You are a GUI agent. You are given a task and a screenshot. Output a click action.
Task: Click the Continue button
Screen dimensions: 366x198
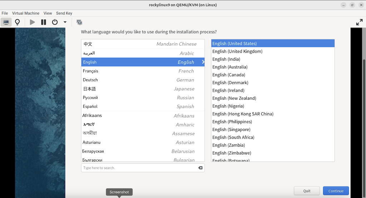tap(336, 191)
